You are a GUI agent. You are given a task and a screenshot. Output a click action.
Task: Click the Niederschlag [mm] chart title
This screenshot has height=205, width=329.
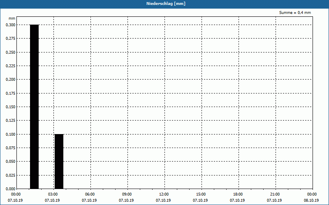[x=164, y=4]
